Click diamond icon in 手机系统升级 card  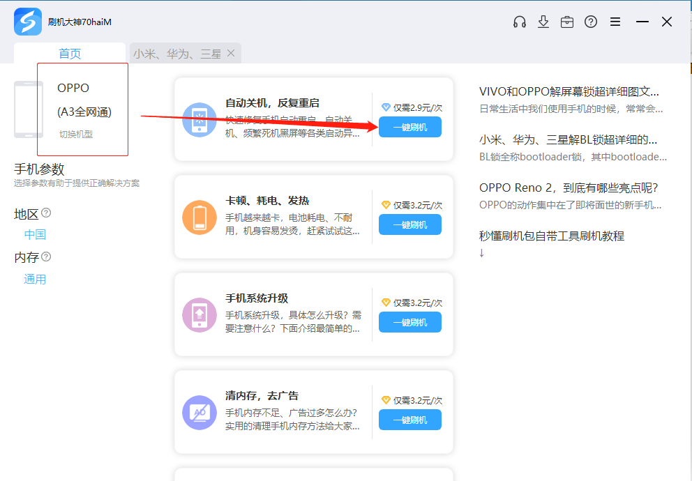(x=386, y=303)
